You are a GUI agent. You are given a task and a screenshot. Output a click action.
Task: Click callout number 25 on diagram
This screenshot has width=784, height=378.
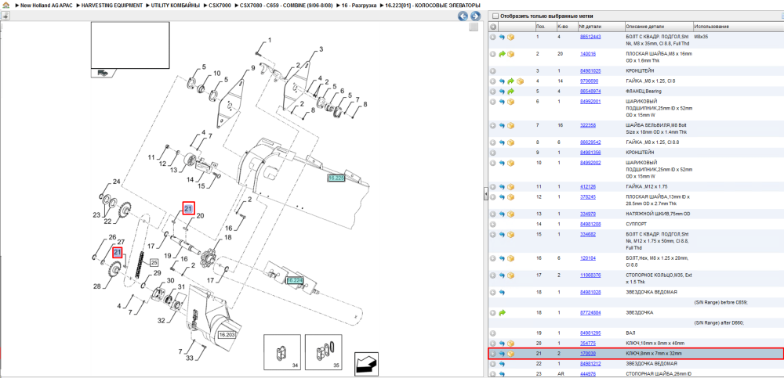(x=154, y=263)
